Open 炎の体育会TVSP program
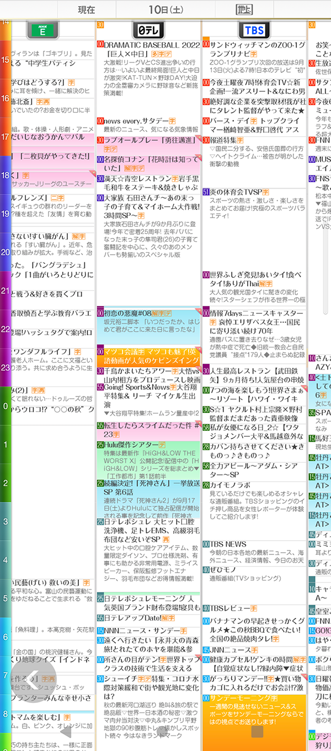331x751 pixels. tap(254, 229)
